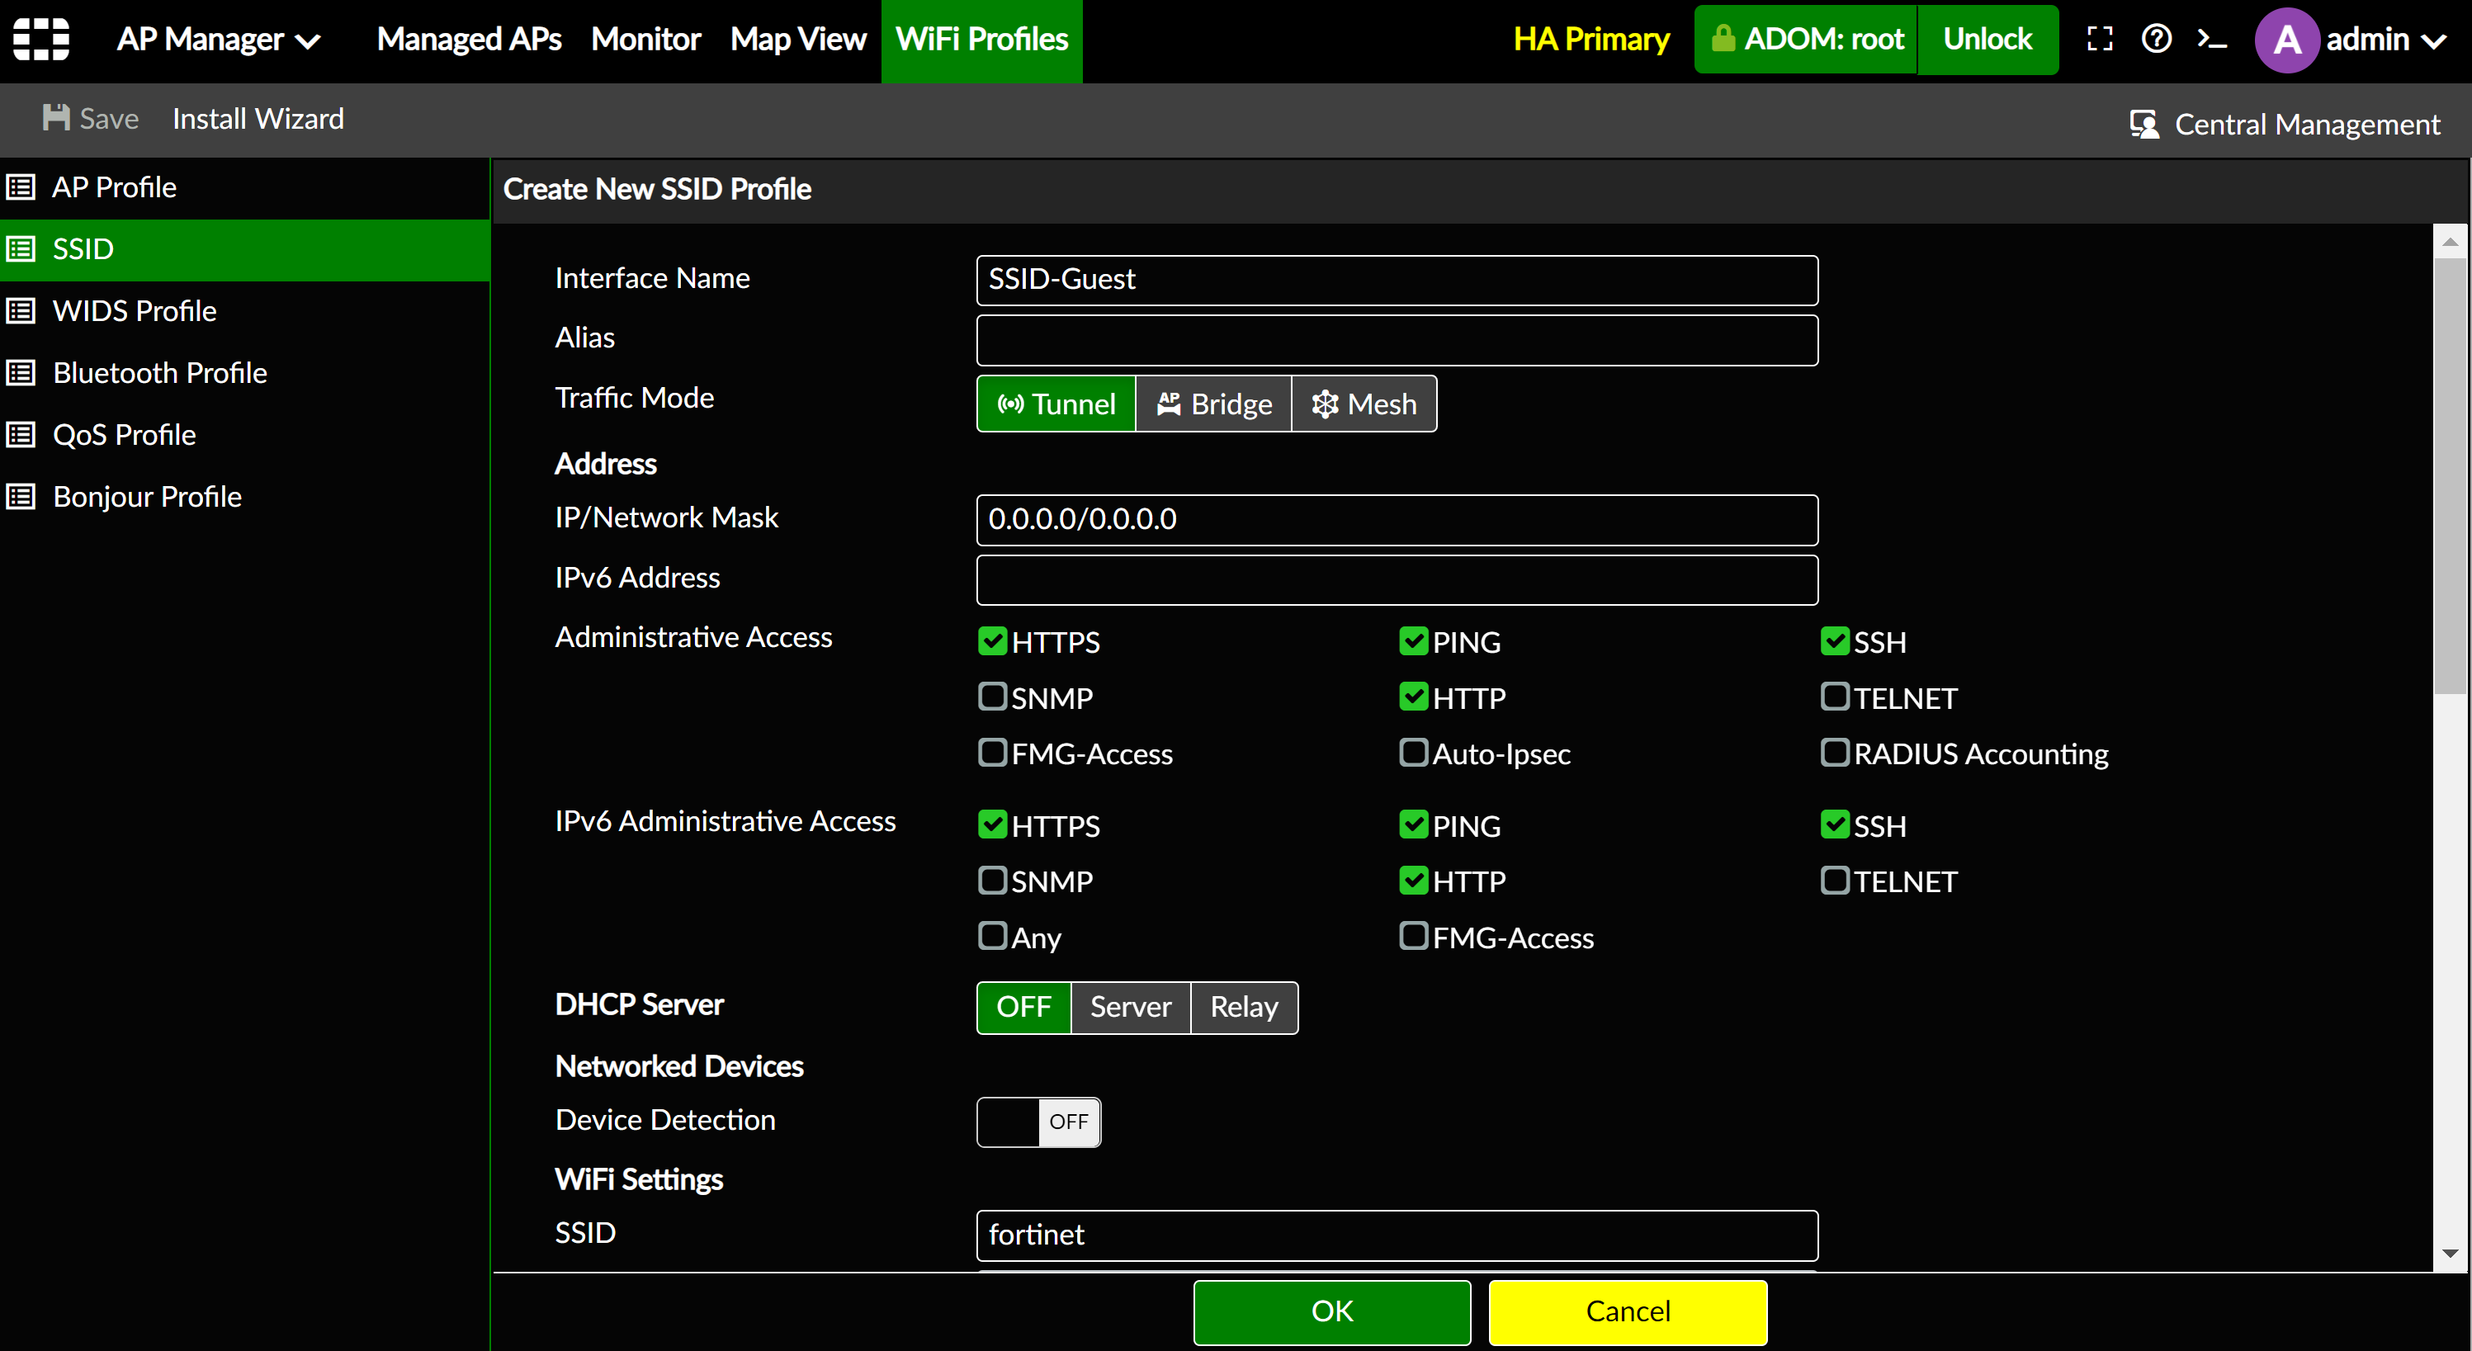Click the Fortinet logo icon
This screenshot has height=1351, width=2472.
tap(41, 40)
